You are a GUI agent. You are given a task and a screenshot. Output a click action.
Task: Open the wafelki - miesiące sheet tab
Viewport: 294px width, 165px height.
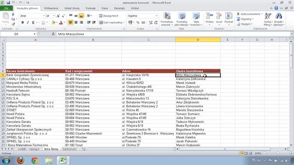[x=28, y=149]
